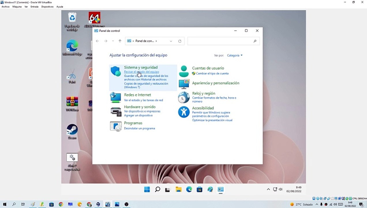This screenshot has width=367, height=208.
Task: Click the Back arrow in Panel de control
Action: coord(98,41)
